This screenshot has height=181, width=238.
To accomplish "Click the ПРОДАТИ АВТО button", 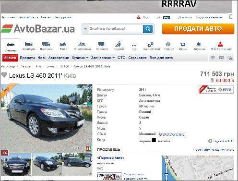I will coord(198,29).
